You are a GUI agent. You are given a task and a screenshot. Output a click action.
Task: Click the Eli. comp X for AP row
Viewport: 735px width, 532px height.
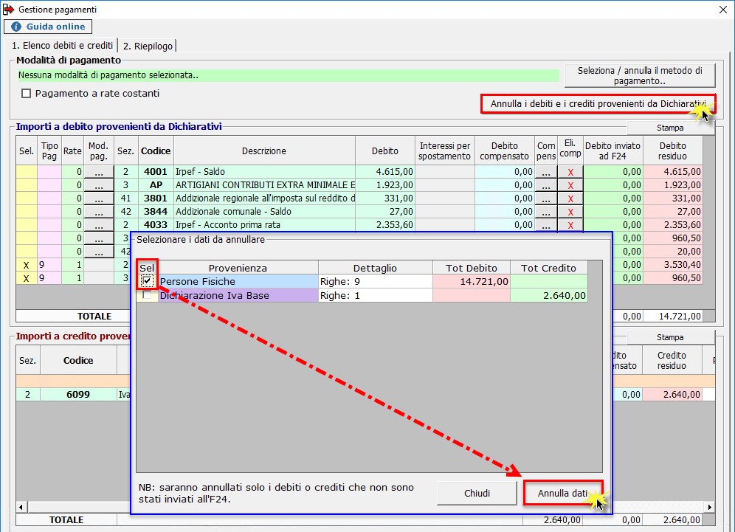(570, 185)
